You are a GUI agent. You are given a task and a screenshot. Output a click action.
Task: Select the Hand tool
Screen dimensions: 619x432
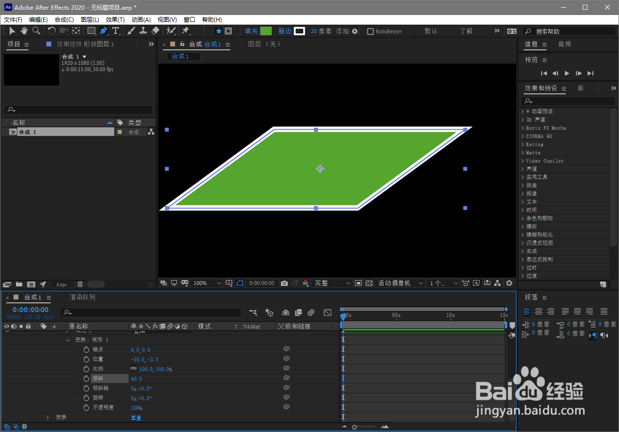pyautogui.click(x=24, y=31)
